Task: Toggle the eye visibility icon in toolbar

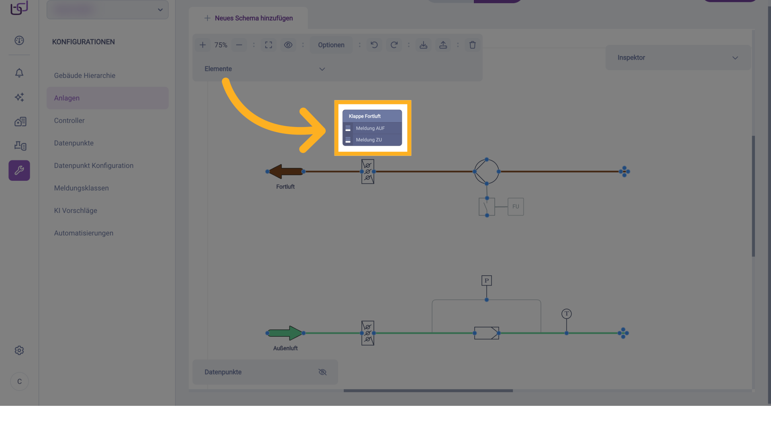Action: click(288, 45)
